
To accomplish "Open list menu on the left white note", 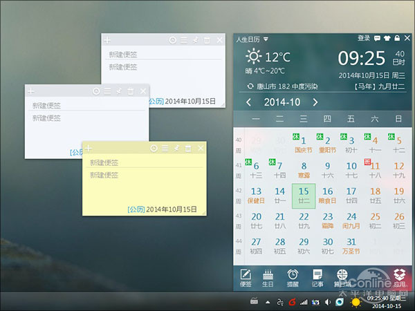I will (107, 91).
